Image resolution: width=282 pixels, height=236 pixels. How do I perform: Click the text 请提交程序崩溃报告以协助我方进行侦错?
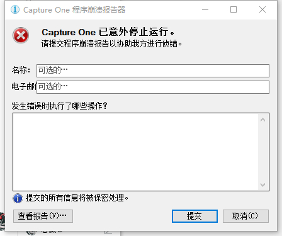pyautogui.click(x=111, y=43)
